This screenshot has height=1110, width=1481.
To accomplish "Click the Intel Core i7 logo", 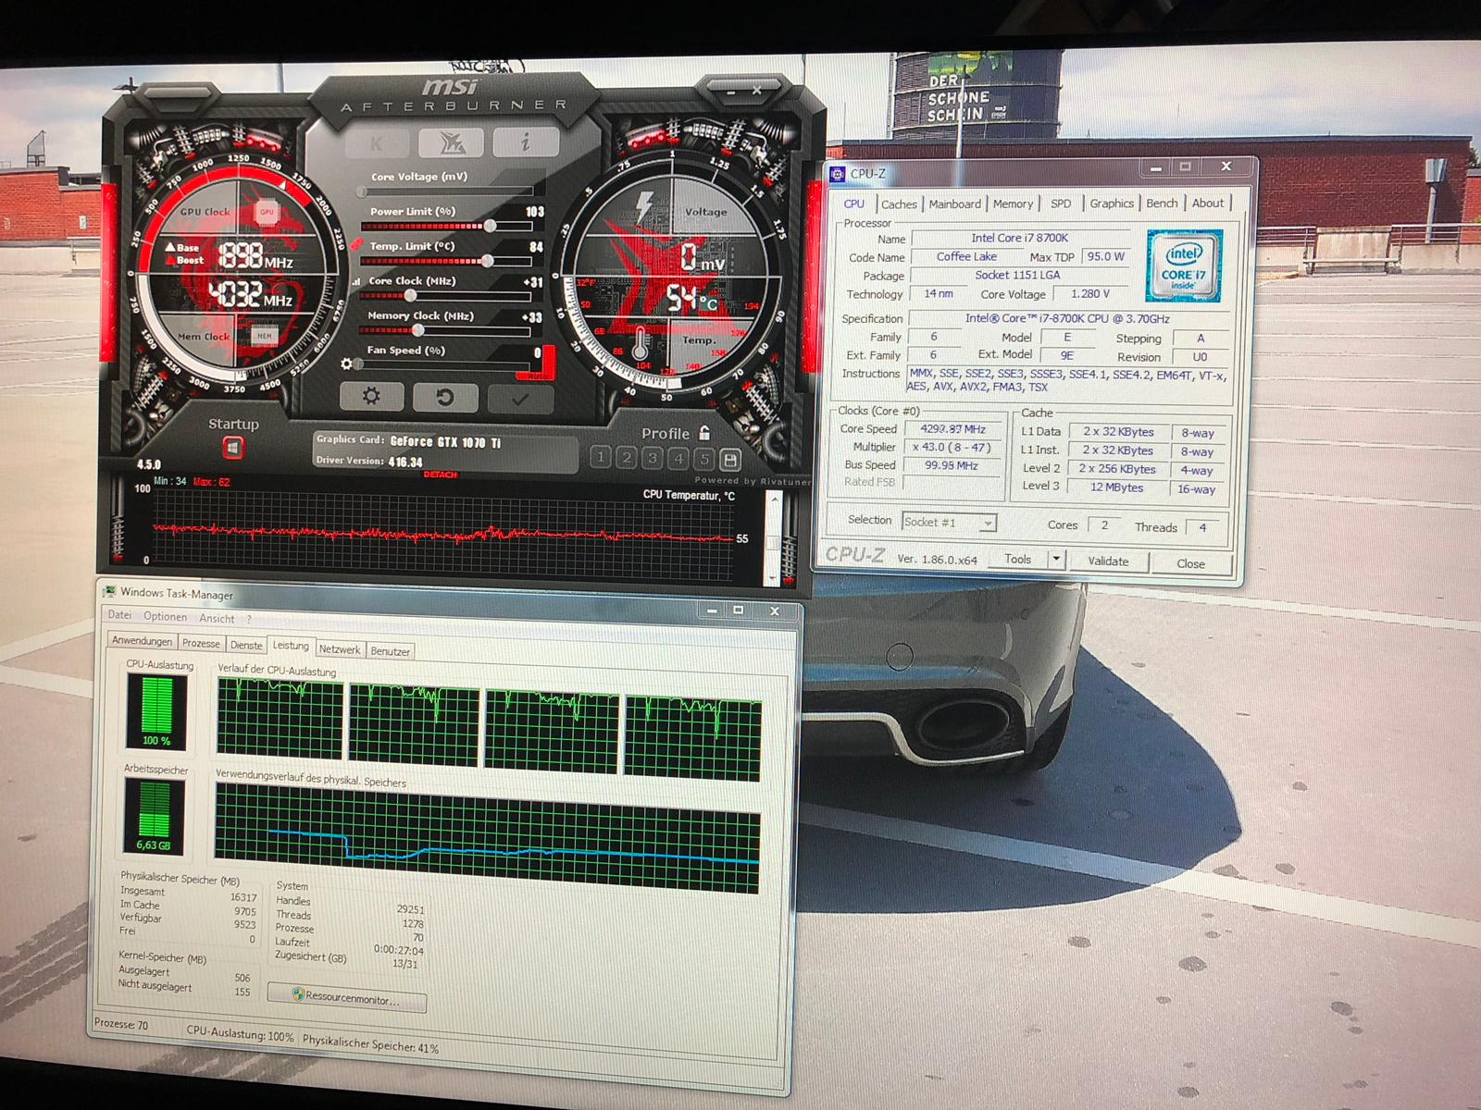I will pos(1184,265).
